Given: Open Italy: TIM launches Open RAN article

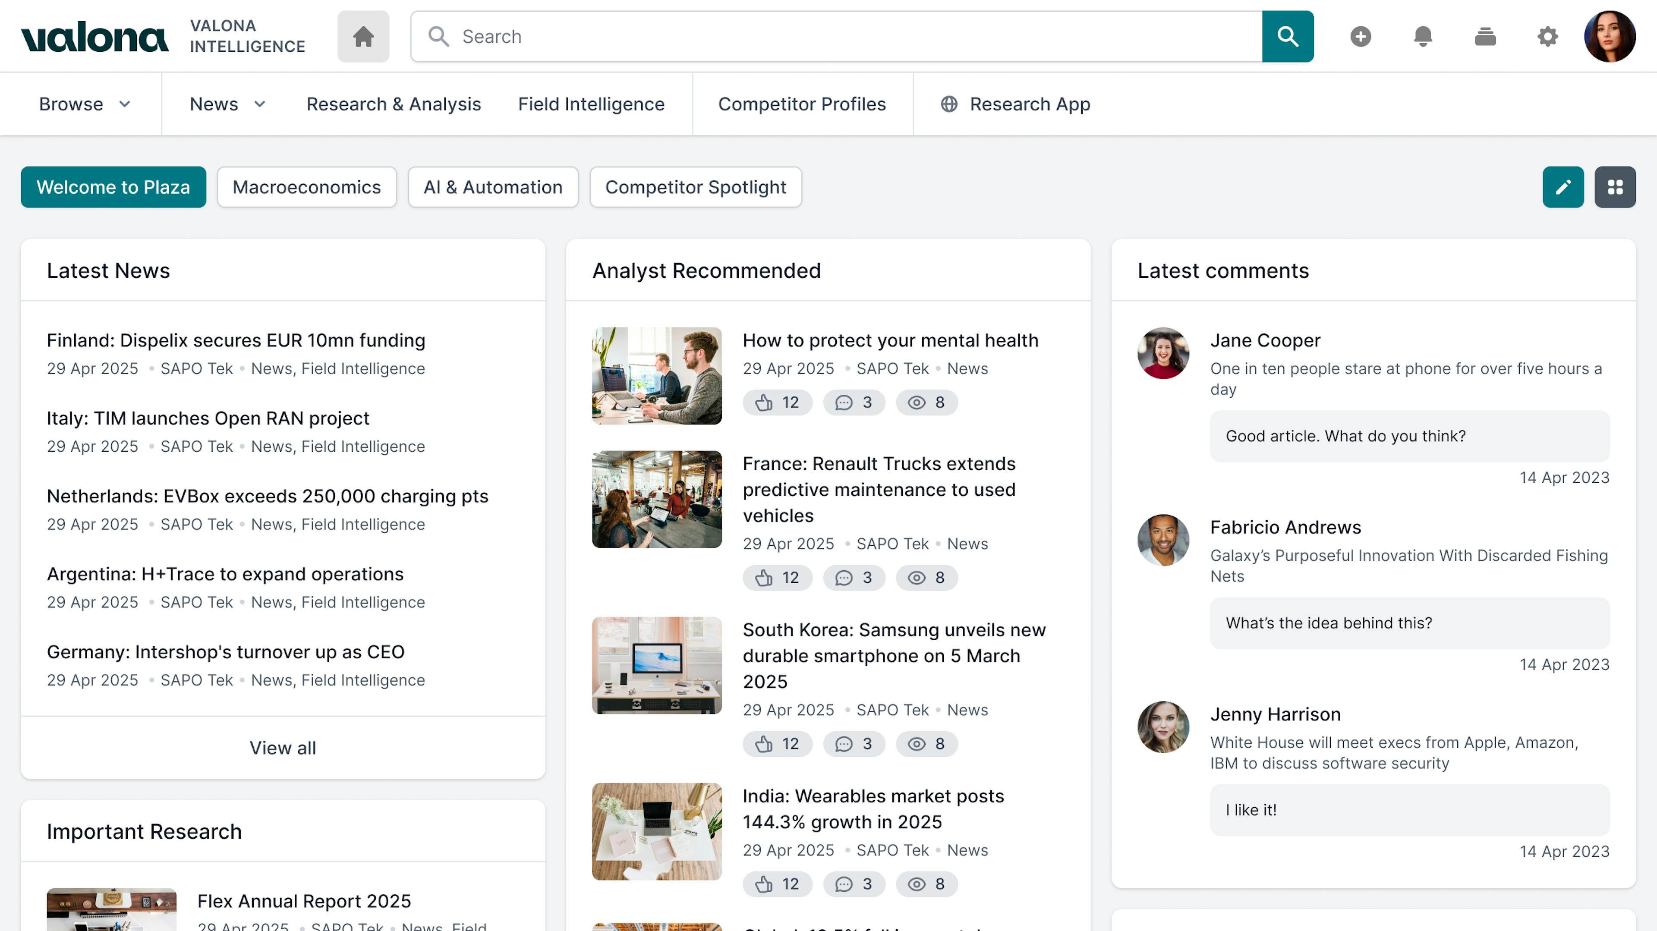Looking at the screenshot, I should coord(208,418).
